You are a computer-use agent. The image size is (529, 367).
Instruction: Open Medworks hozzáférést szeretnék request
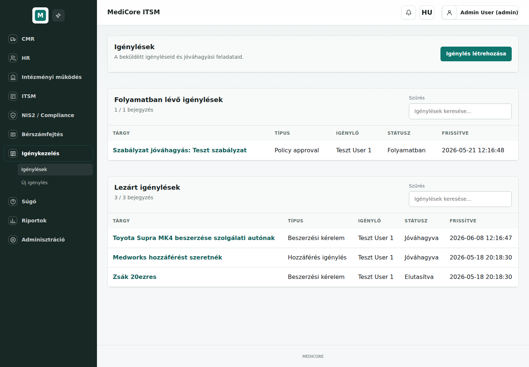coord(167,257)
